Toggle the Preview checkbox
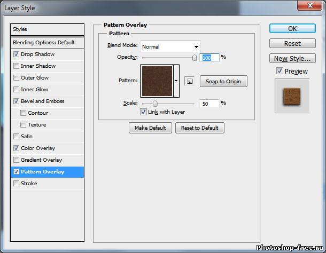The image size is (326, 253). point(280,71)
